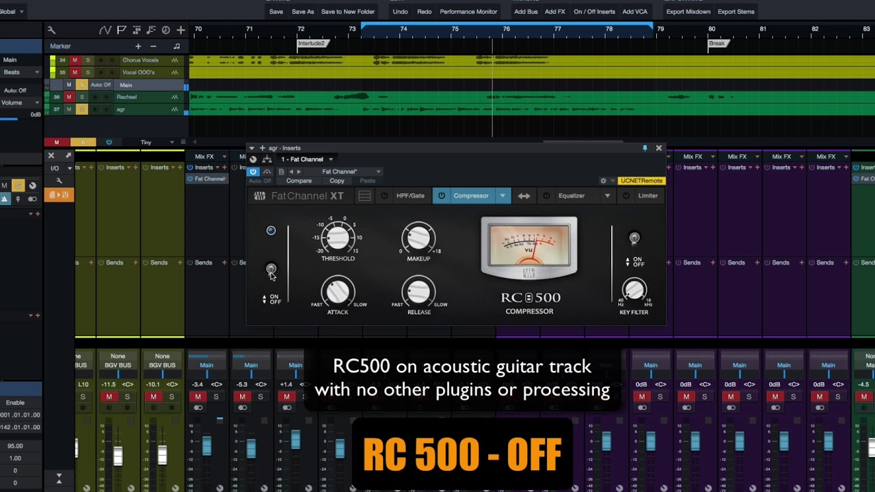Adjust the THRESHOLD knob
875x492 pixels.
click(x=338, y=238)
